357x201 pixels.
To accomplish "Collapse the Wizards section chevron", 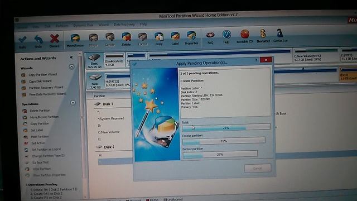I will (x=71, y=67).
